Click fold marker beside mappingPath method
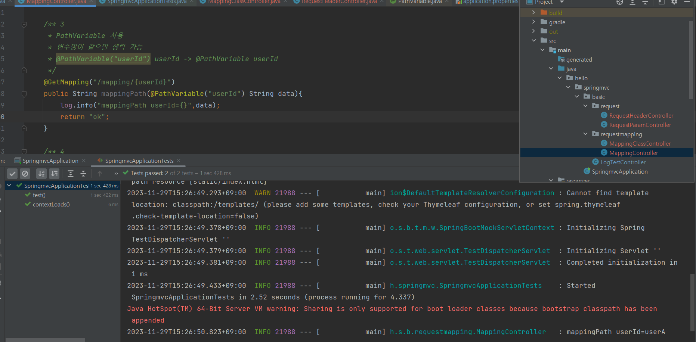This screenshot has height=342, width=696. (24, 94)
